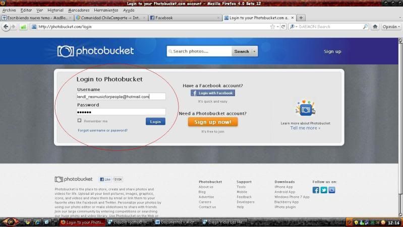
Task: Open a new tab with the plus button
Action: pos(301,18)
